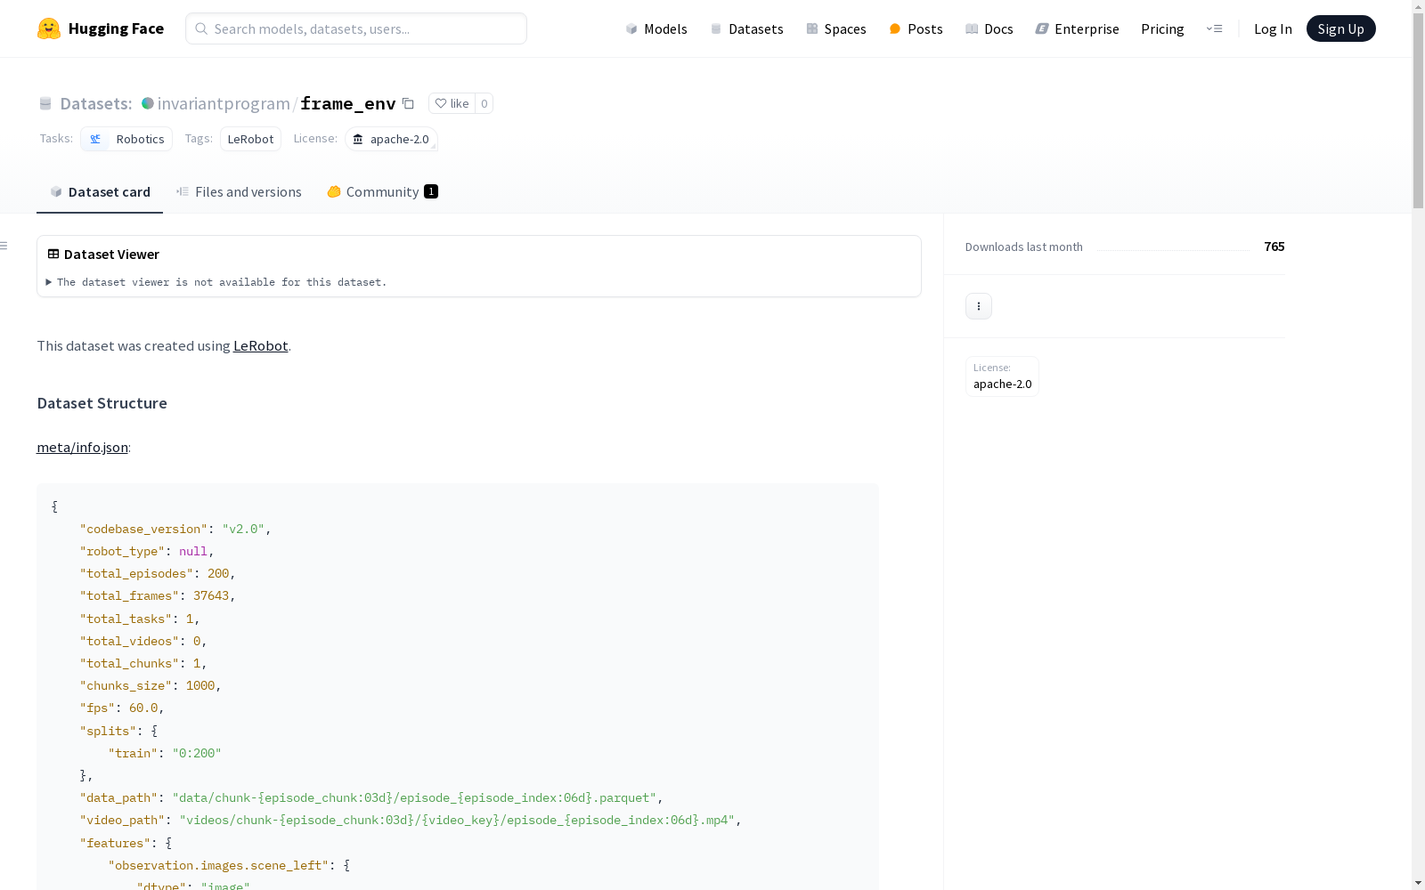Select the "codebase_version" value v2.0

(x=243, y=529)
